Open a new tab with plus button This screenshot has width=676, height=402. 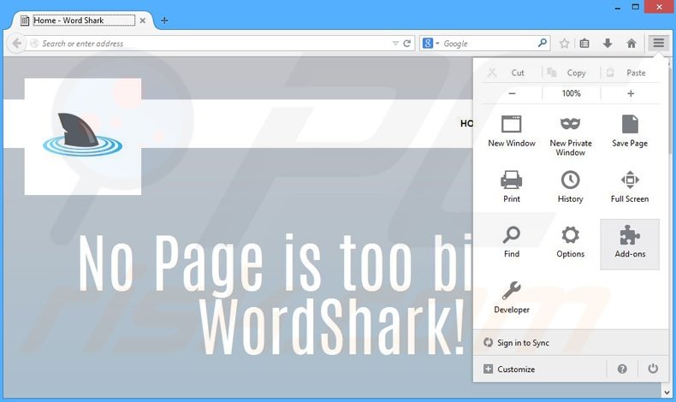(x=164, y=21)
